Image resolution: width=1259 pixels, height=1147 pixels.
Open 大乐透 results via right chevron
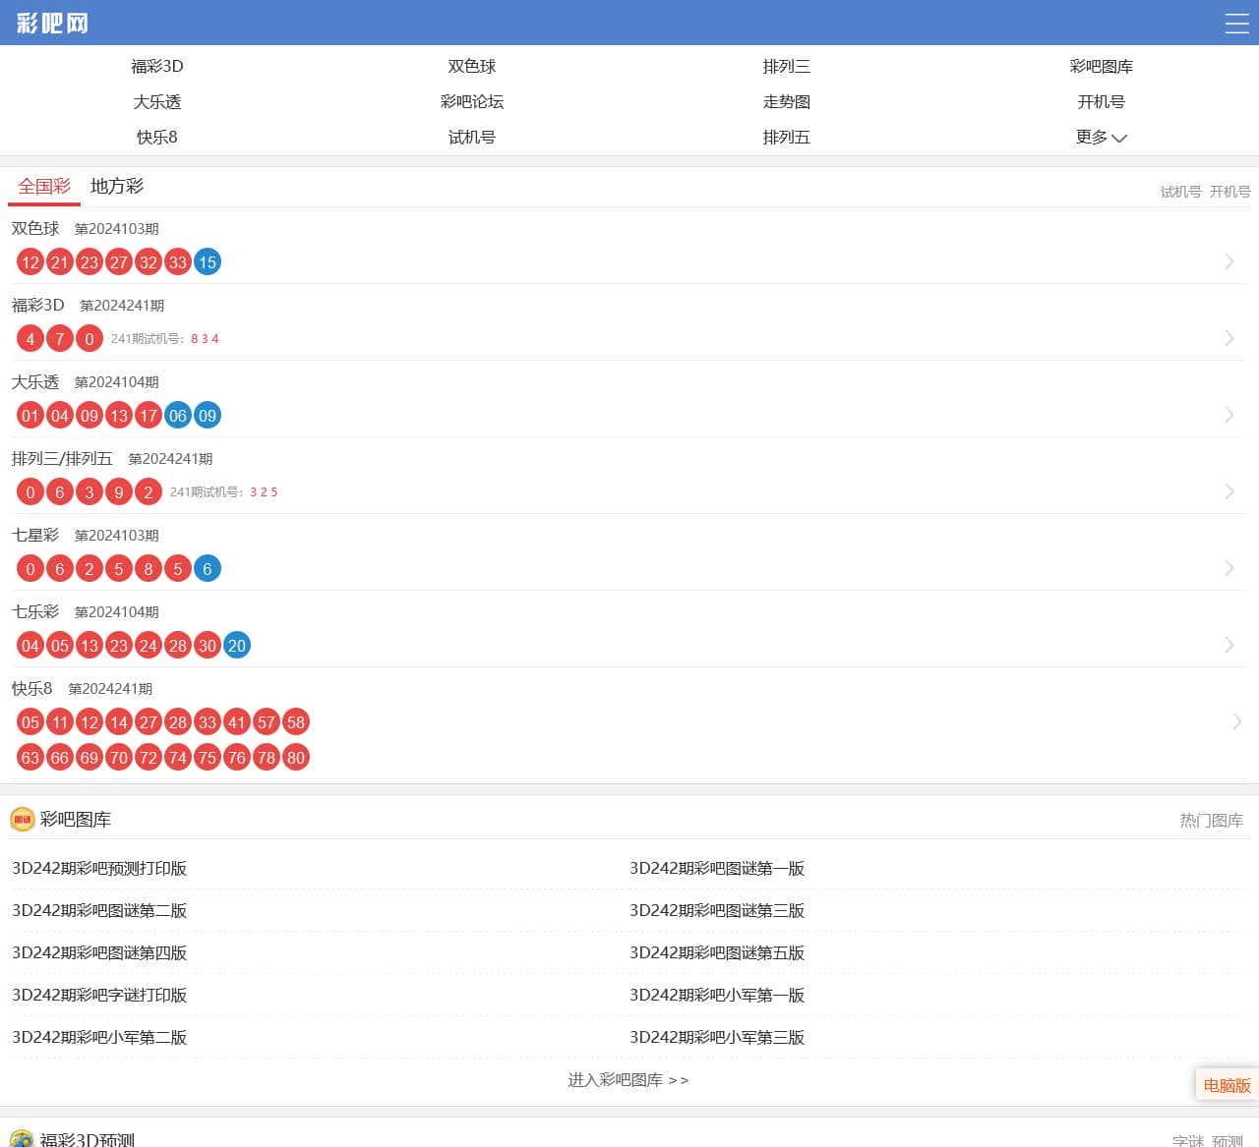click(x=1229, y=415)
